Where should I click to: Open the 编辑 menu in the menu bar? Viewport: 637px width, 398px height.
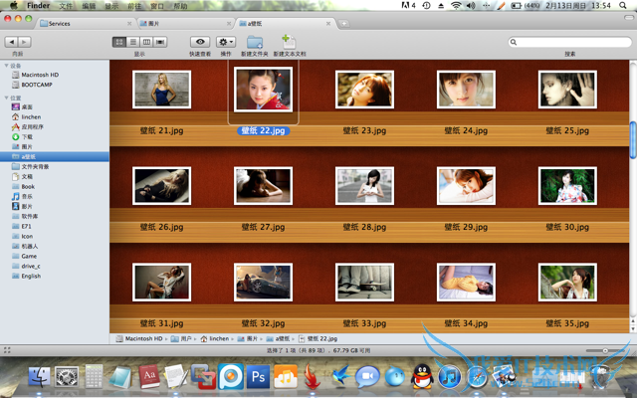pos(90,6)
